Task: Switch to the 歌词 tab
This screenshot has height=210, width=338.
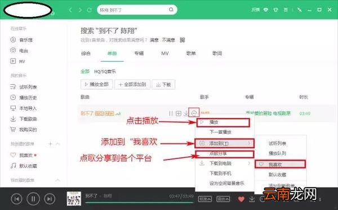Action: click(217, 53)
